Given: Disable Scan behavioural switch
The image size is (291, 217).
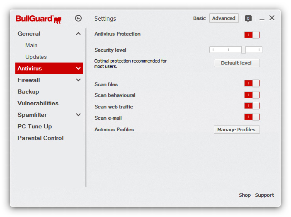Looking at the screenshot, I should coord(252,95).
